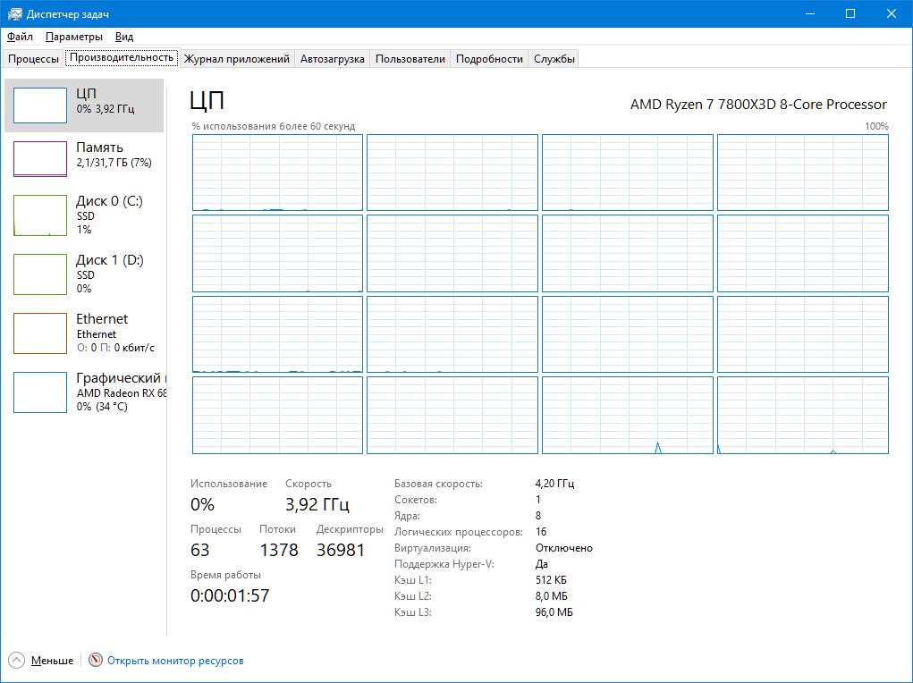Image resolution: width=913 pixels, height=683 pixels.
Task: Maximize the Task Manager window
Action: [x=850, y=14]
